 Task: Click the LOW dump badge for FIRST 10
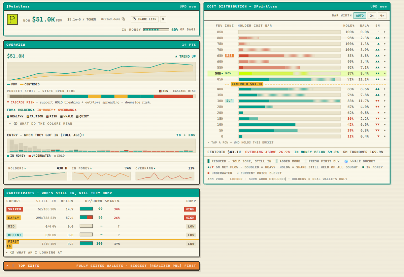pyautogui.click(x=191, y=244)
